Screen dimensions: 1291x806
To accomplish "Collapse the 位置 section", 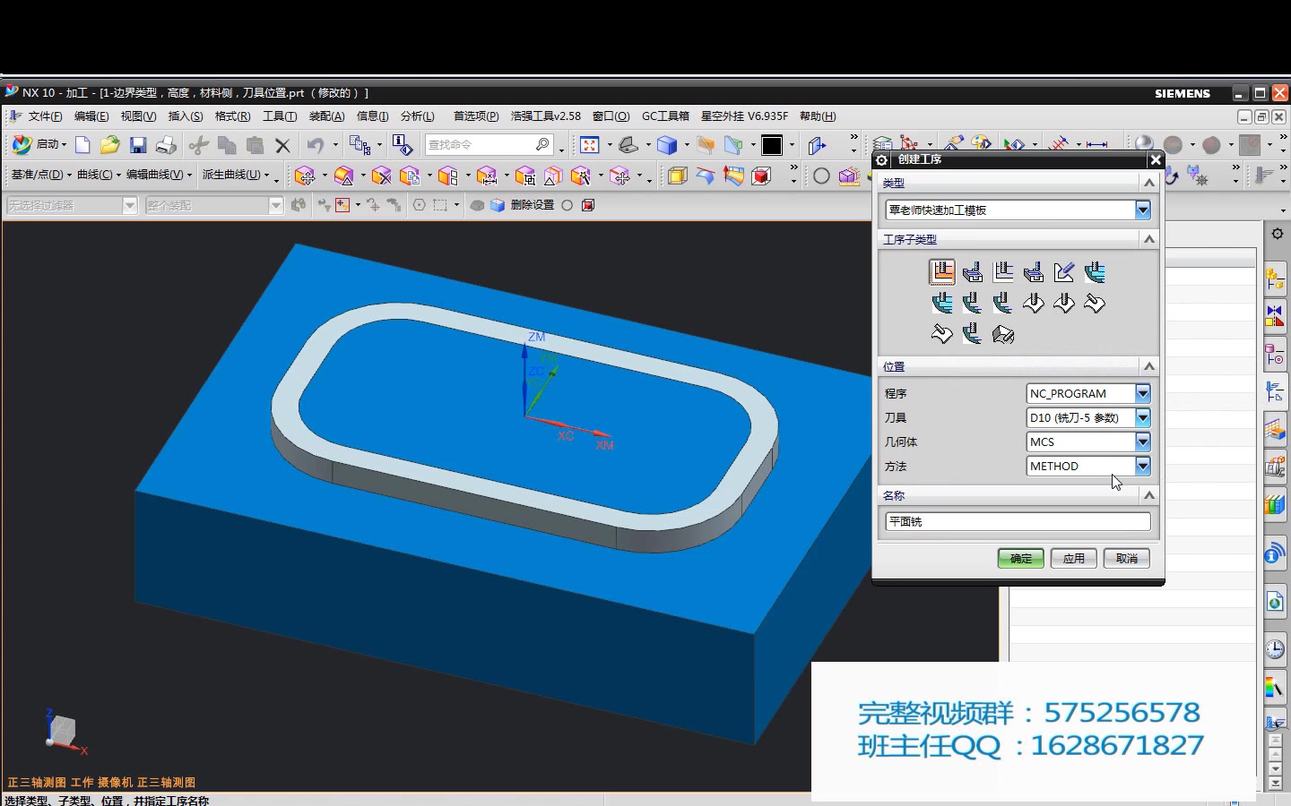I will pyautogui.click(x=1148, y=366).
